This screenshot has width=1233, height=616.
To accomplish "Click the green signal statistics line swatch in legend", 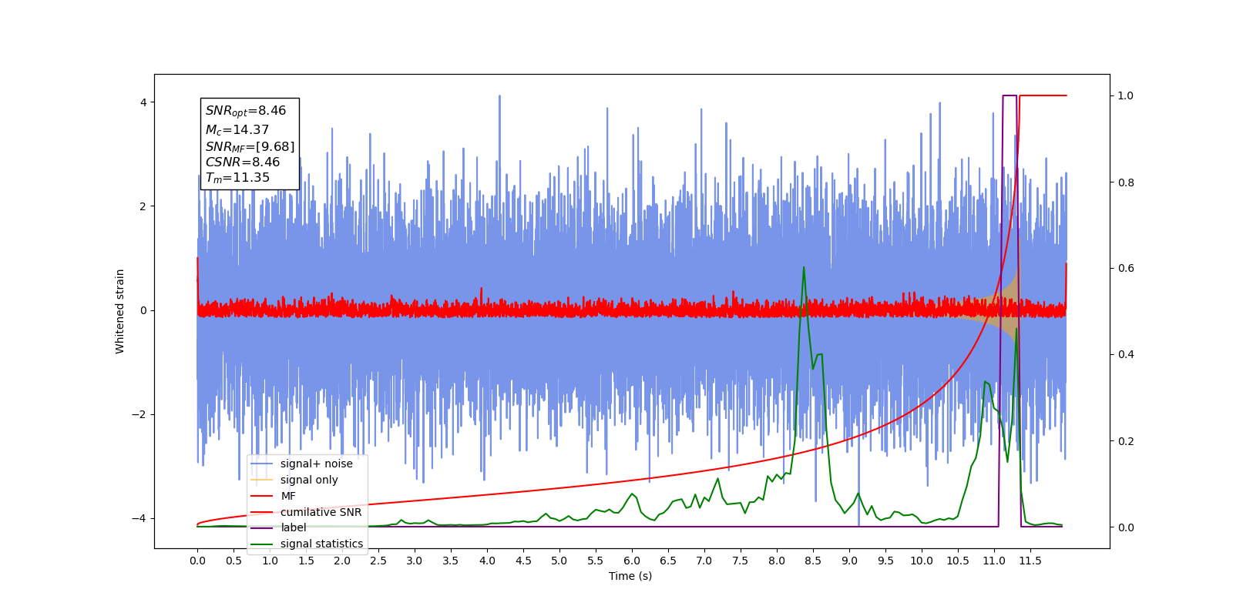I will pos(262,544).
